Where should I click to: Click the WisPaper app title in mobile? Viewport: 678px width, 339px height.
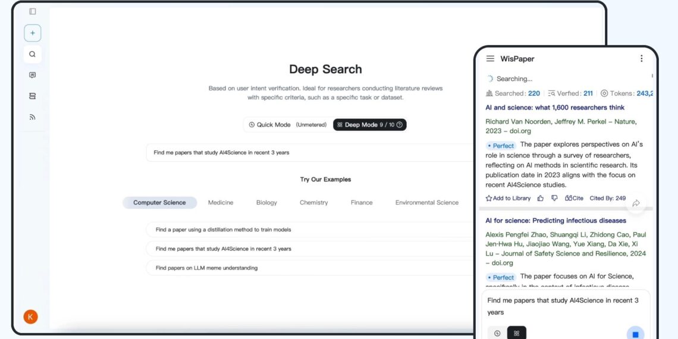[x=517, y=59]
